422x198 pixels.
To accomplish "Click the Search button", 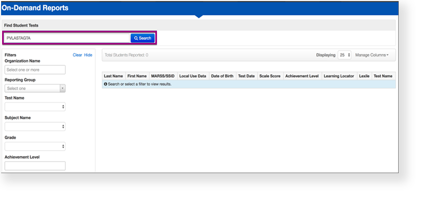I will coord(143,38).
